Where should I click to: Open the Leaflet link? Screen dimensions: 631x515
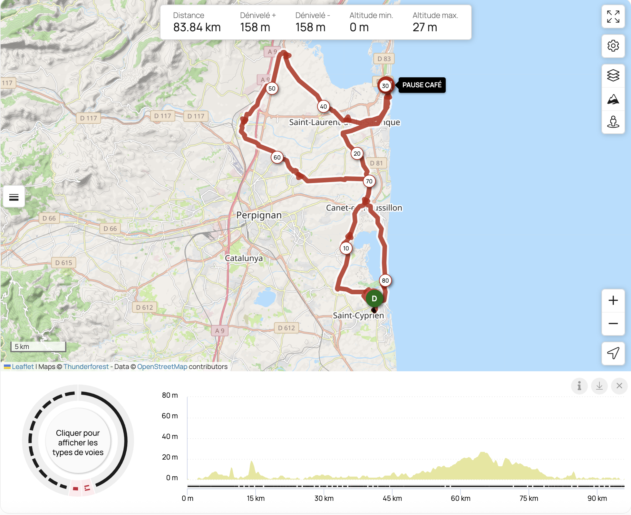point(23,366)
